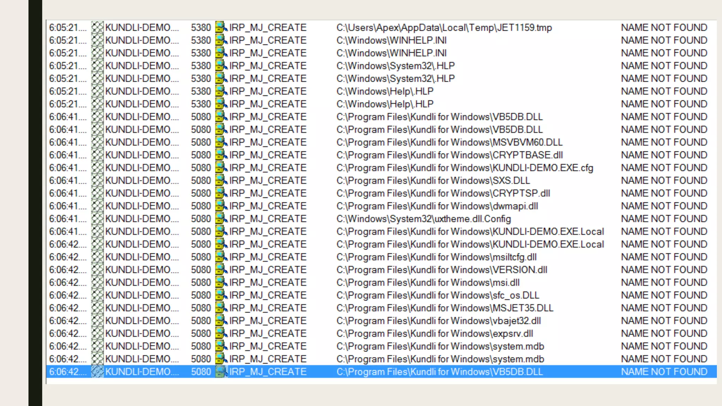Click file operation icon on expsrv.dll row
Image resolution: width=722 pixels, height=406 pixels.
pos(221,333)
